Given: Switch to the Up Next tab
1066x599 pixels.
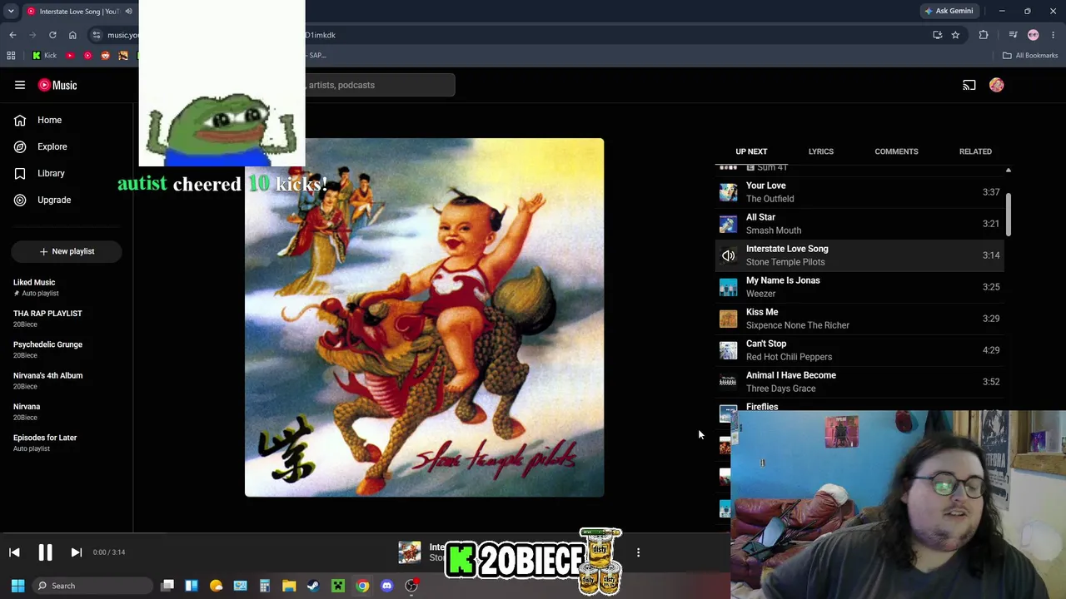Looking at the screenshot, I should [751, 151].
